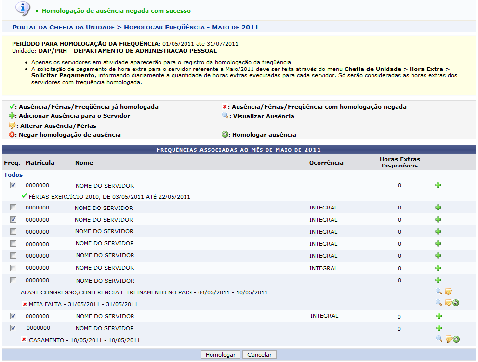478x362 pixels.
Task: Approve the CASAMENTO absence with green arrow
Action: point(456,339)
